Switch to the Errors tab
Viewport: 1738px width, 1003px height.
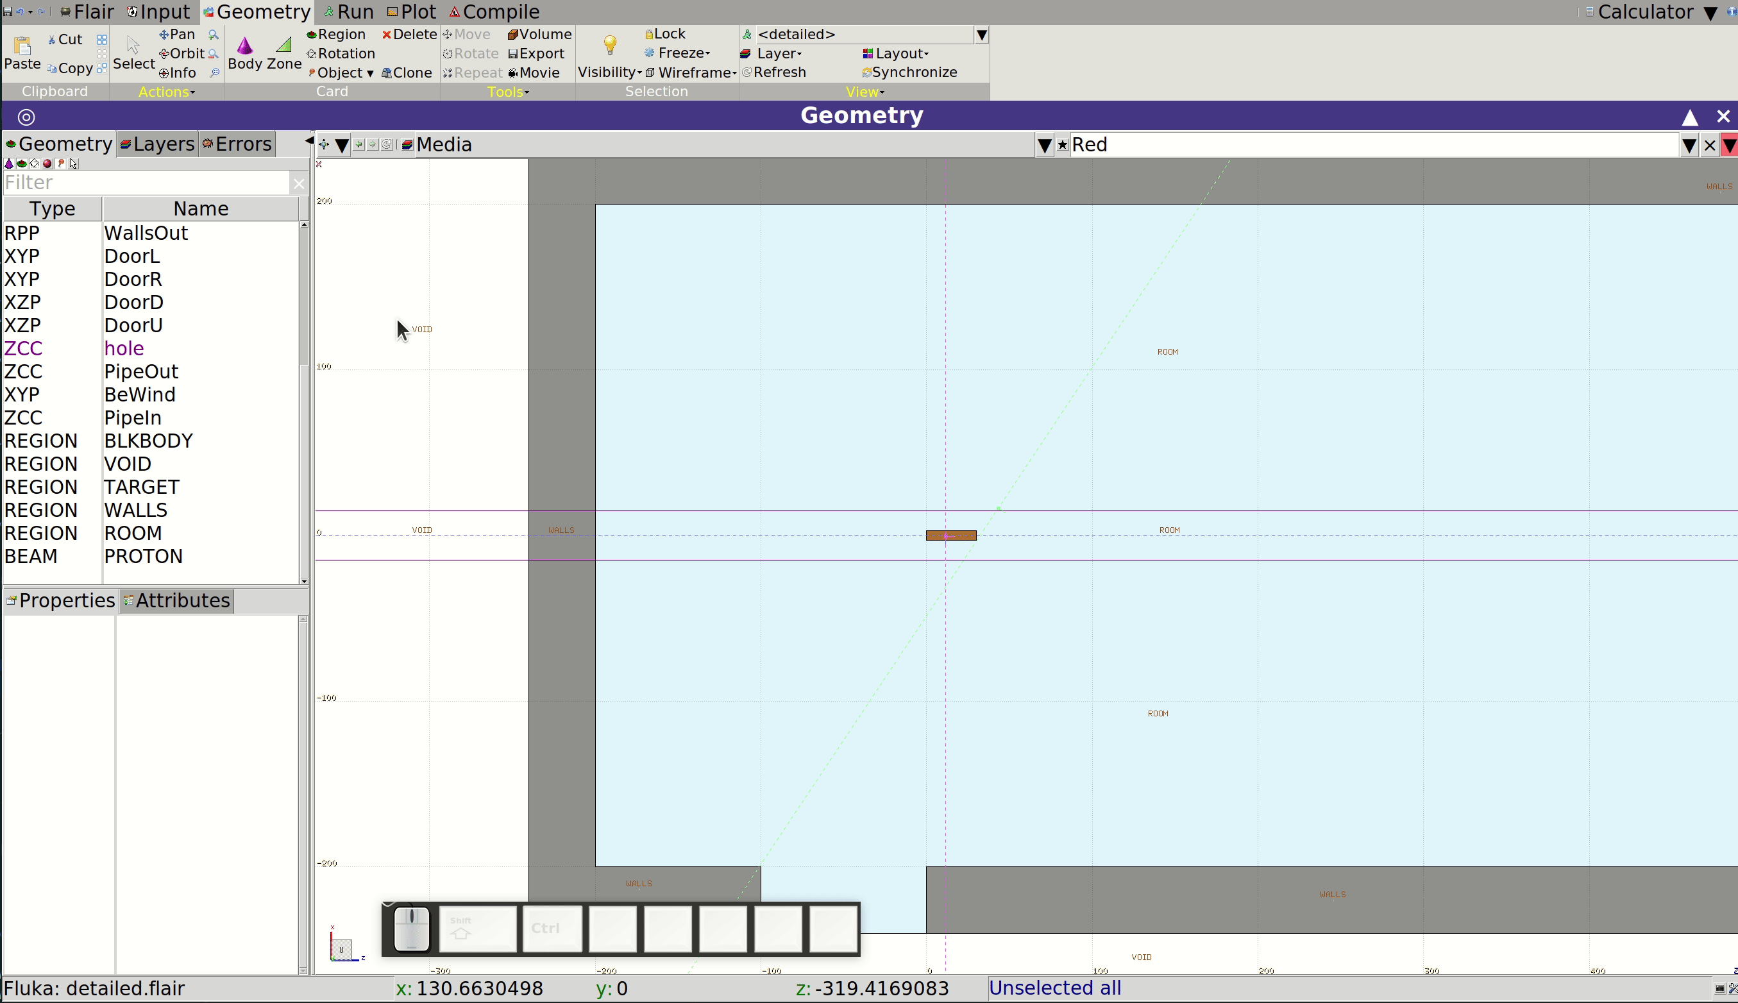click(237, 144)
